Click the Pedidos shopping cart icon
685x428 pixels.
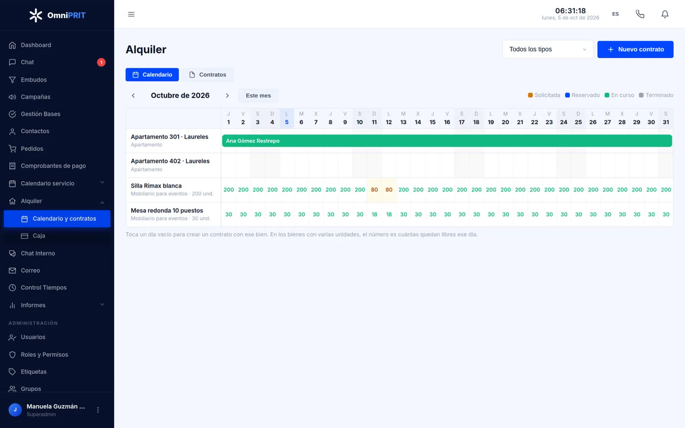coord(12,149)
